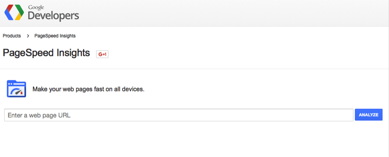Open the Products breadcrumb link

(x=12, y=36)
